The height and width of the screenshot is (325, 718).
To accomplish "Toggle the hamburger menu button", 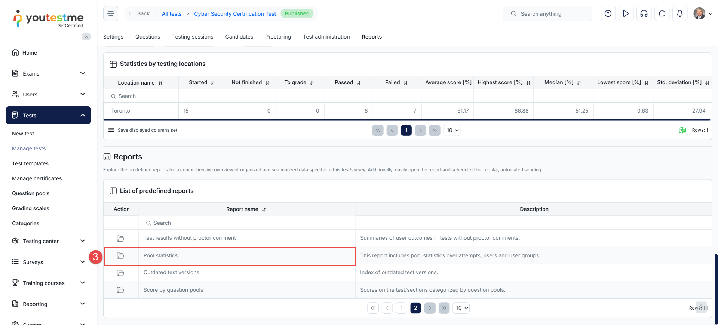I will [x=111, y=14].
